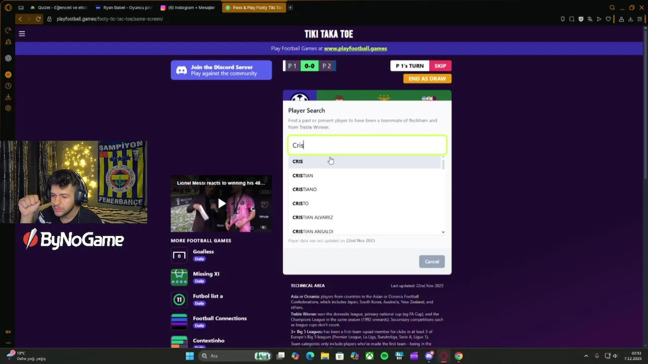Open a new browser tab
This screenshot has width=648, height=364.
(291, 8)
